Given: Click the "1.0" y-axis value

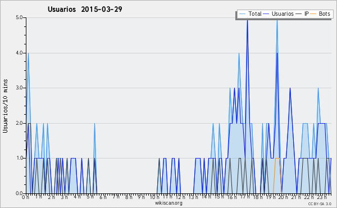Looking at the screenshot, I should 19,158.
